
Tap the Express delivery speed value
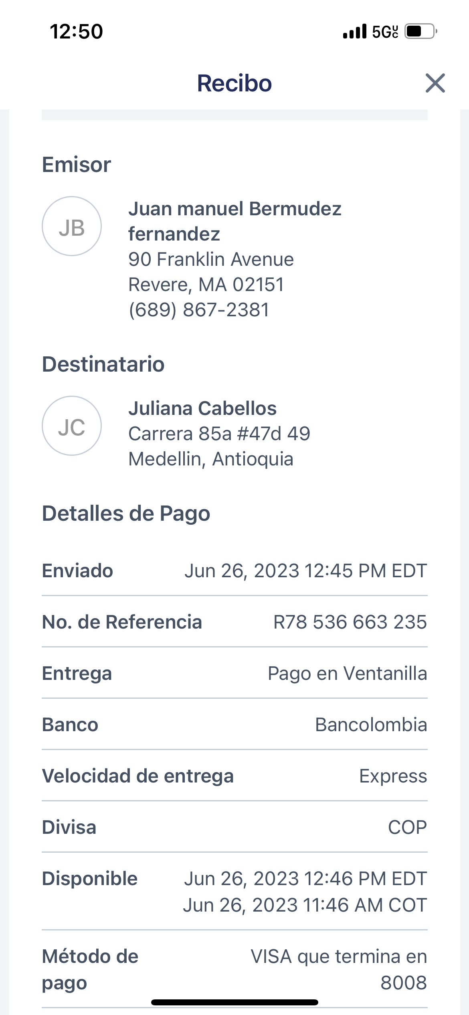393,776
